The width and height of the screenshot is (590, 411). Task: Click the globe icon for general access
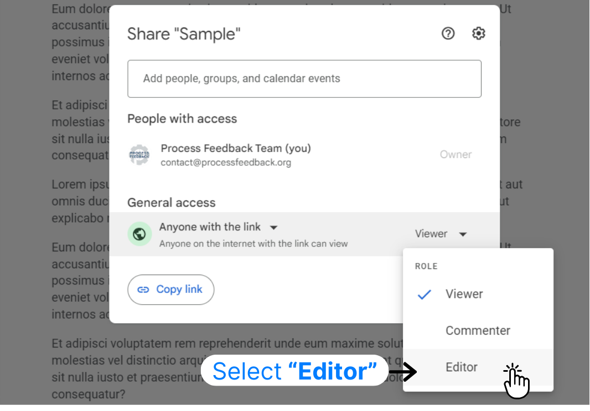click(x=139, y=234)
